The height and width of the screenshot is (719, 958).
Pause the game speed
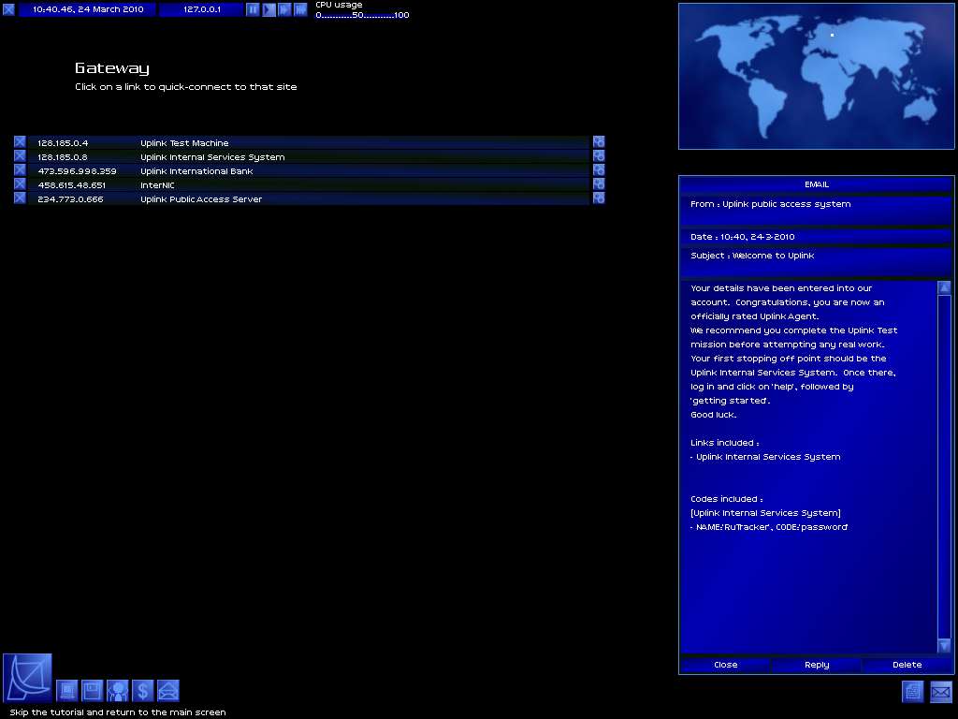coord(253,9)
